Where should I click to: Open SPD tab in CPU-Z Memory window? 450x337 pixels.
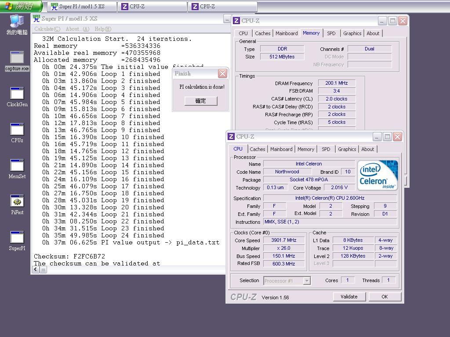click(331, 33)
